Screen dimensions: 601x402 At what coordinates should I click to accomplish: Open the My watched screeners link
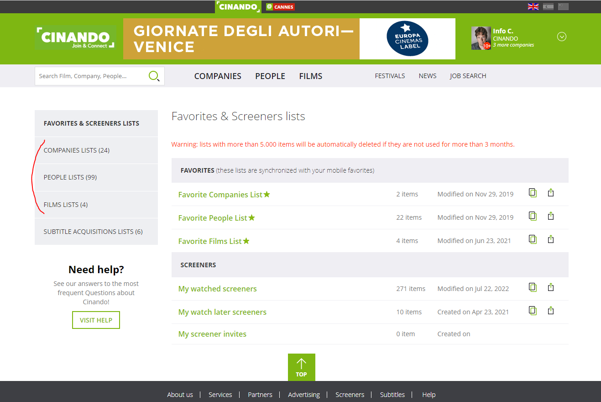tap(217, 289)
